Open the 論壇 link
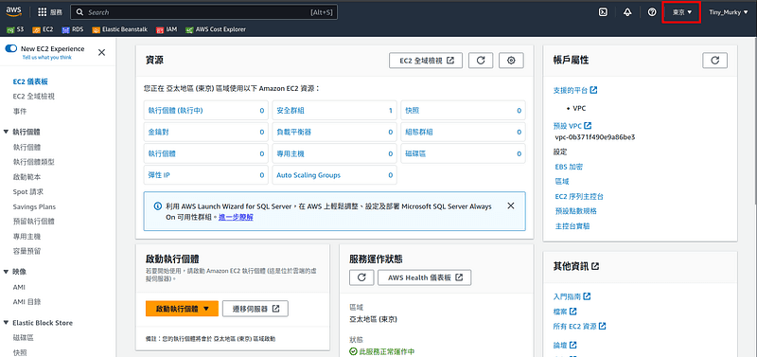 pos(565,345)
